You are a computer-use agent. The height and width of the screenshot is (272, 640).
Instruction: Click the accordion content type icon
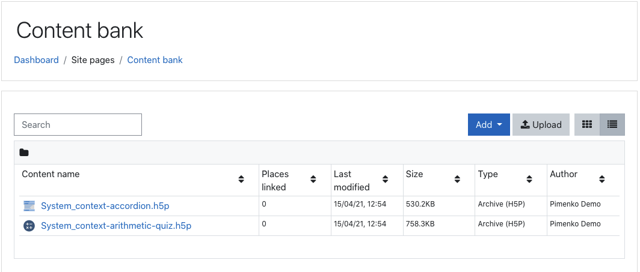click(x=29, y=206)
